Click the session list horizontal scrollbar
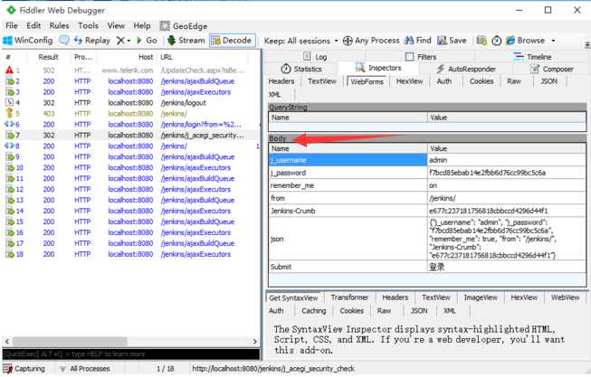 tap(70, 342)
